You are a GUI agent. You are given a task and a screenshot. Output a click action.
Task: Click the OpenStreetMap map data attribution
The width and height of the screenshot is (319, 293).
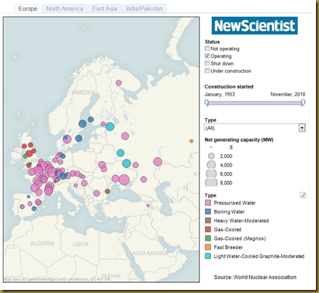[x=56, y=279]
